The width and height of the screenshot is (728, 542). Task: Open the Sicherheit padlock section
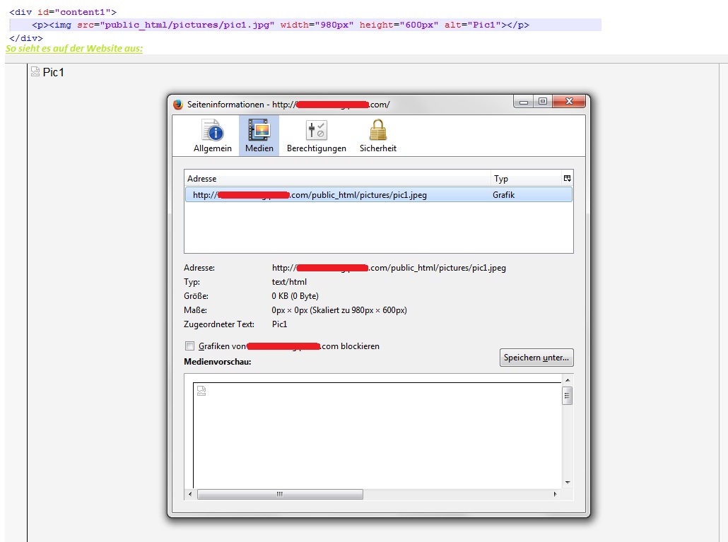tap(377, 135)
